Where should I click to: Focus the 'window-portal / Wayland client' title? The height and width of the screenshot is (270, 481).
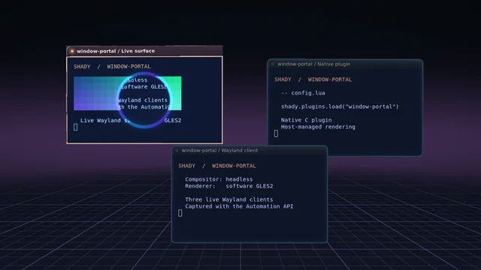(219, 150)
